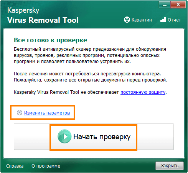The image size is (188, 173).
Task: Minimize the Kaspersky window
Action: pyautogui.click(x=165, y=5)
